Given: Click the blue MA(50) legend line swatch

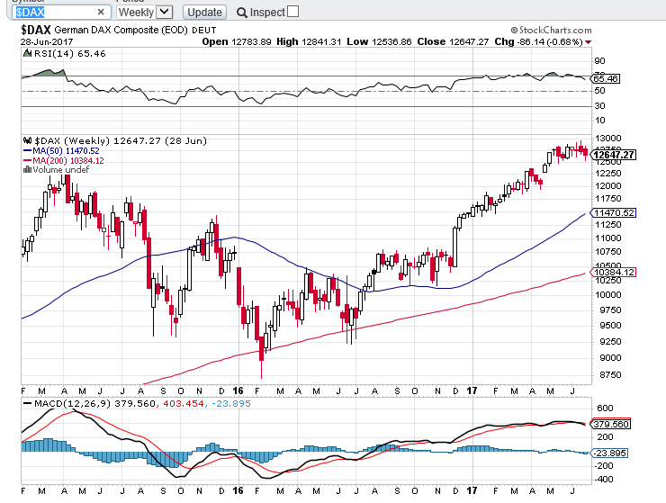Looking at the screenshot, I should (x=28, y=151).
